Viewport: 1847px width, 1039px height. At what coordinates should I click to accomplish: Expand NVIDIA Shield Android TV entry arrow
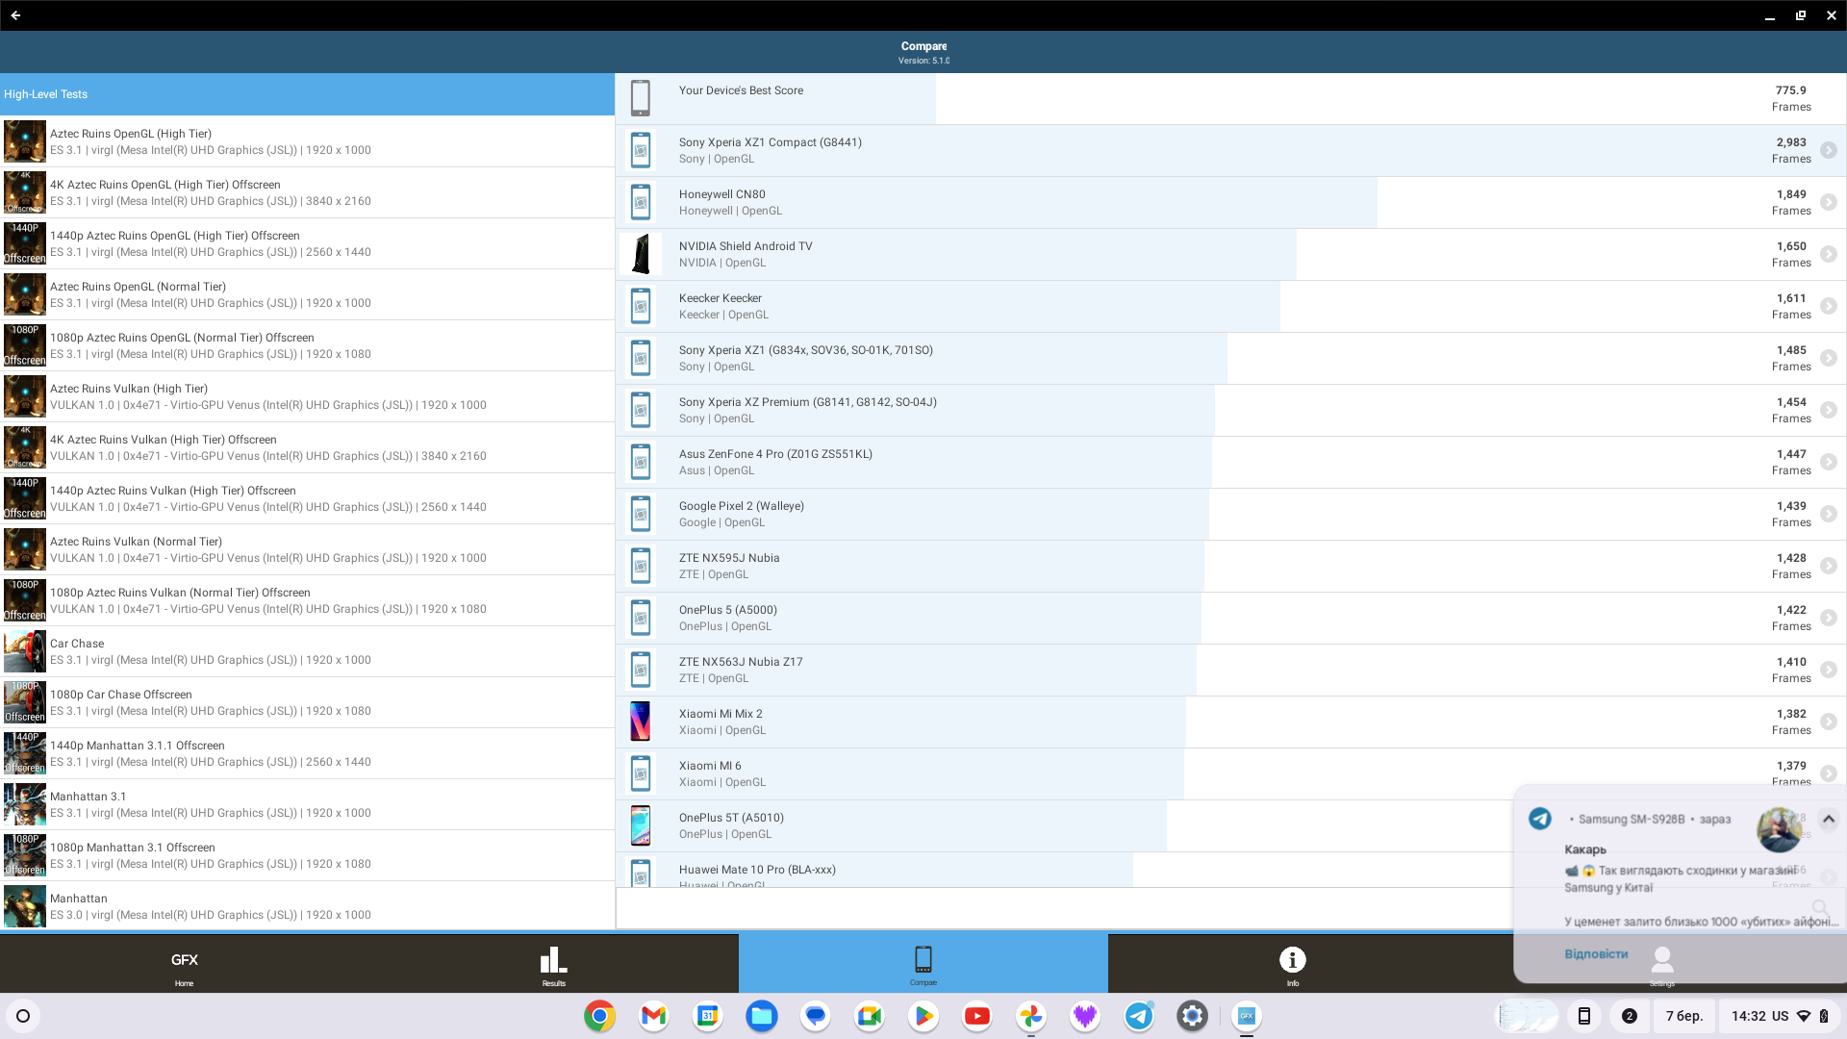click(x=1828, y=254)
